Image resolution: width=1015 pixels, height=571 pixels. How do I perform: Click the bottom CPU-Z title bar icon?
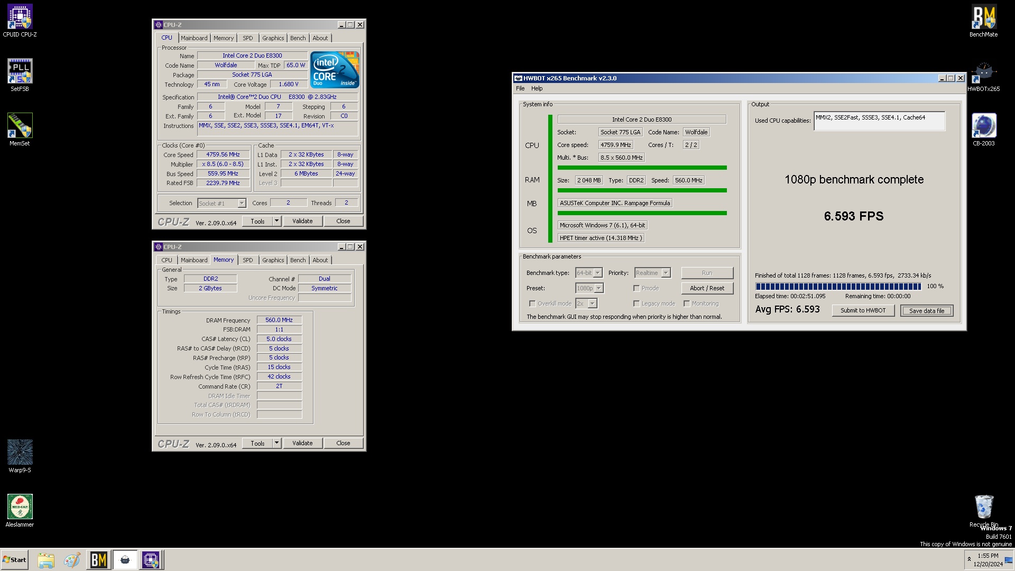159,247
